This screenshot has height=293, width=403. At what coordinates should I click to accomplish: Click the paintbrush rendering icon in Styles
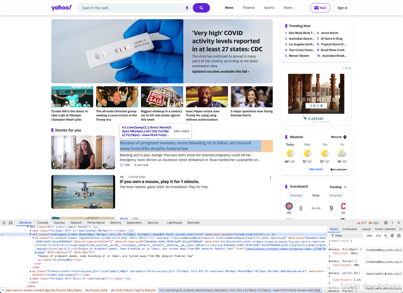click(x=392, y=235)
